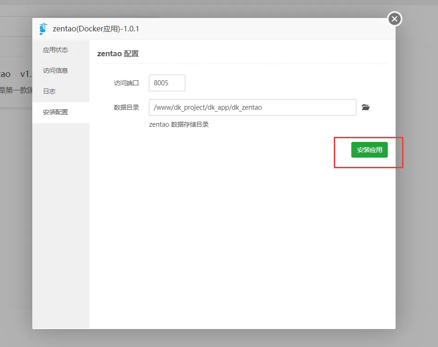Click the green 安装应用 install button

point(369,150)
